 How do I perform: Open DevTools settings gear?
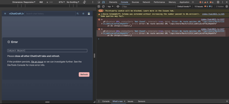point(218,2)
